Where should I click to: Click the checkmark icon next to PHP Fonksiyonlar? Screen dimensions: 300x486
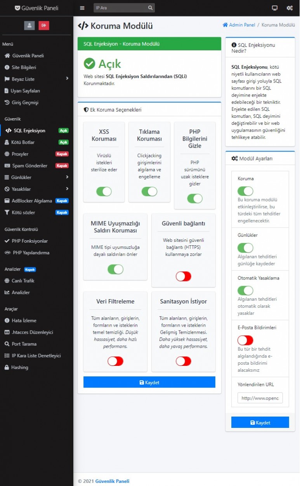point(7,241)
